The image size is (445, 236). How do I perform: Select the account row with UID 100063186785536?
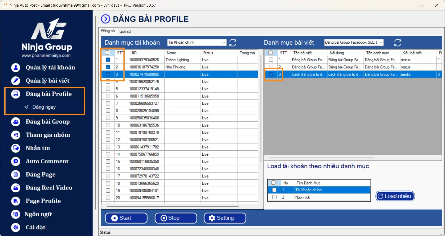144,125
